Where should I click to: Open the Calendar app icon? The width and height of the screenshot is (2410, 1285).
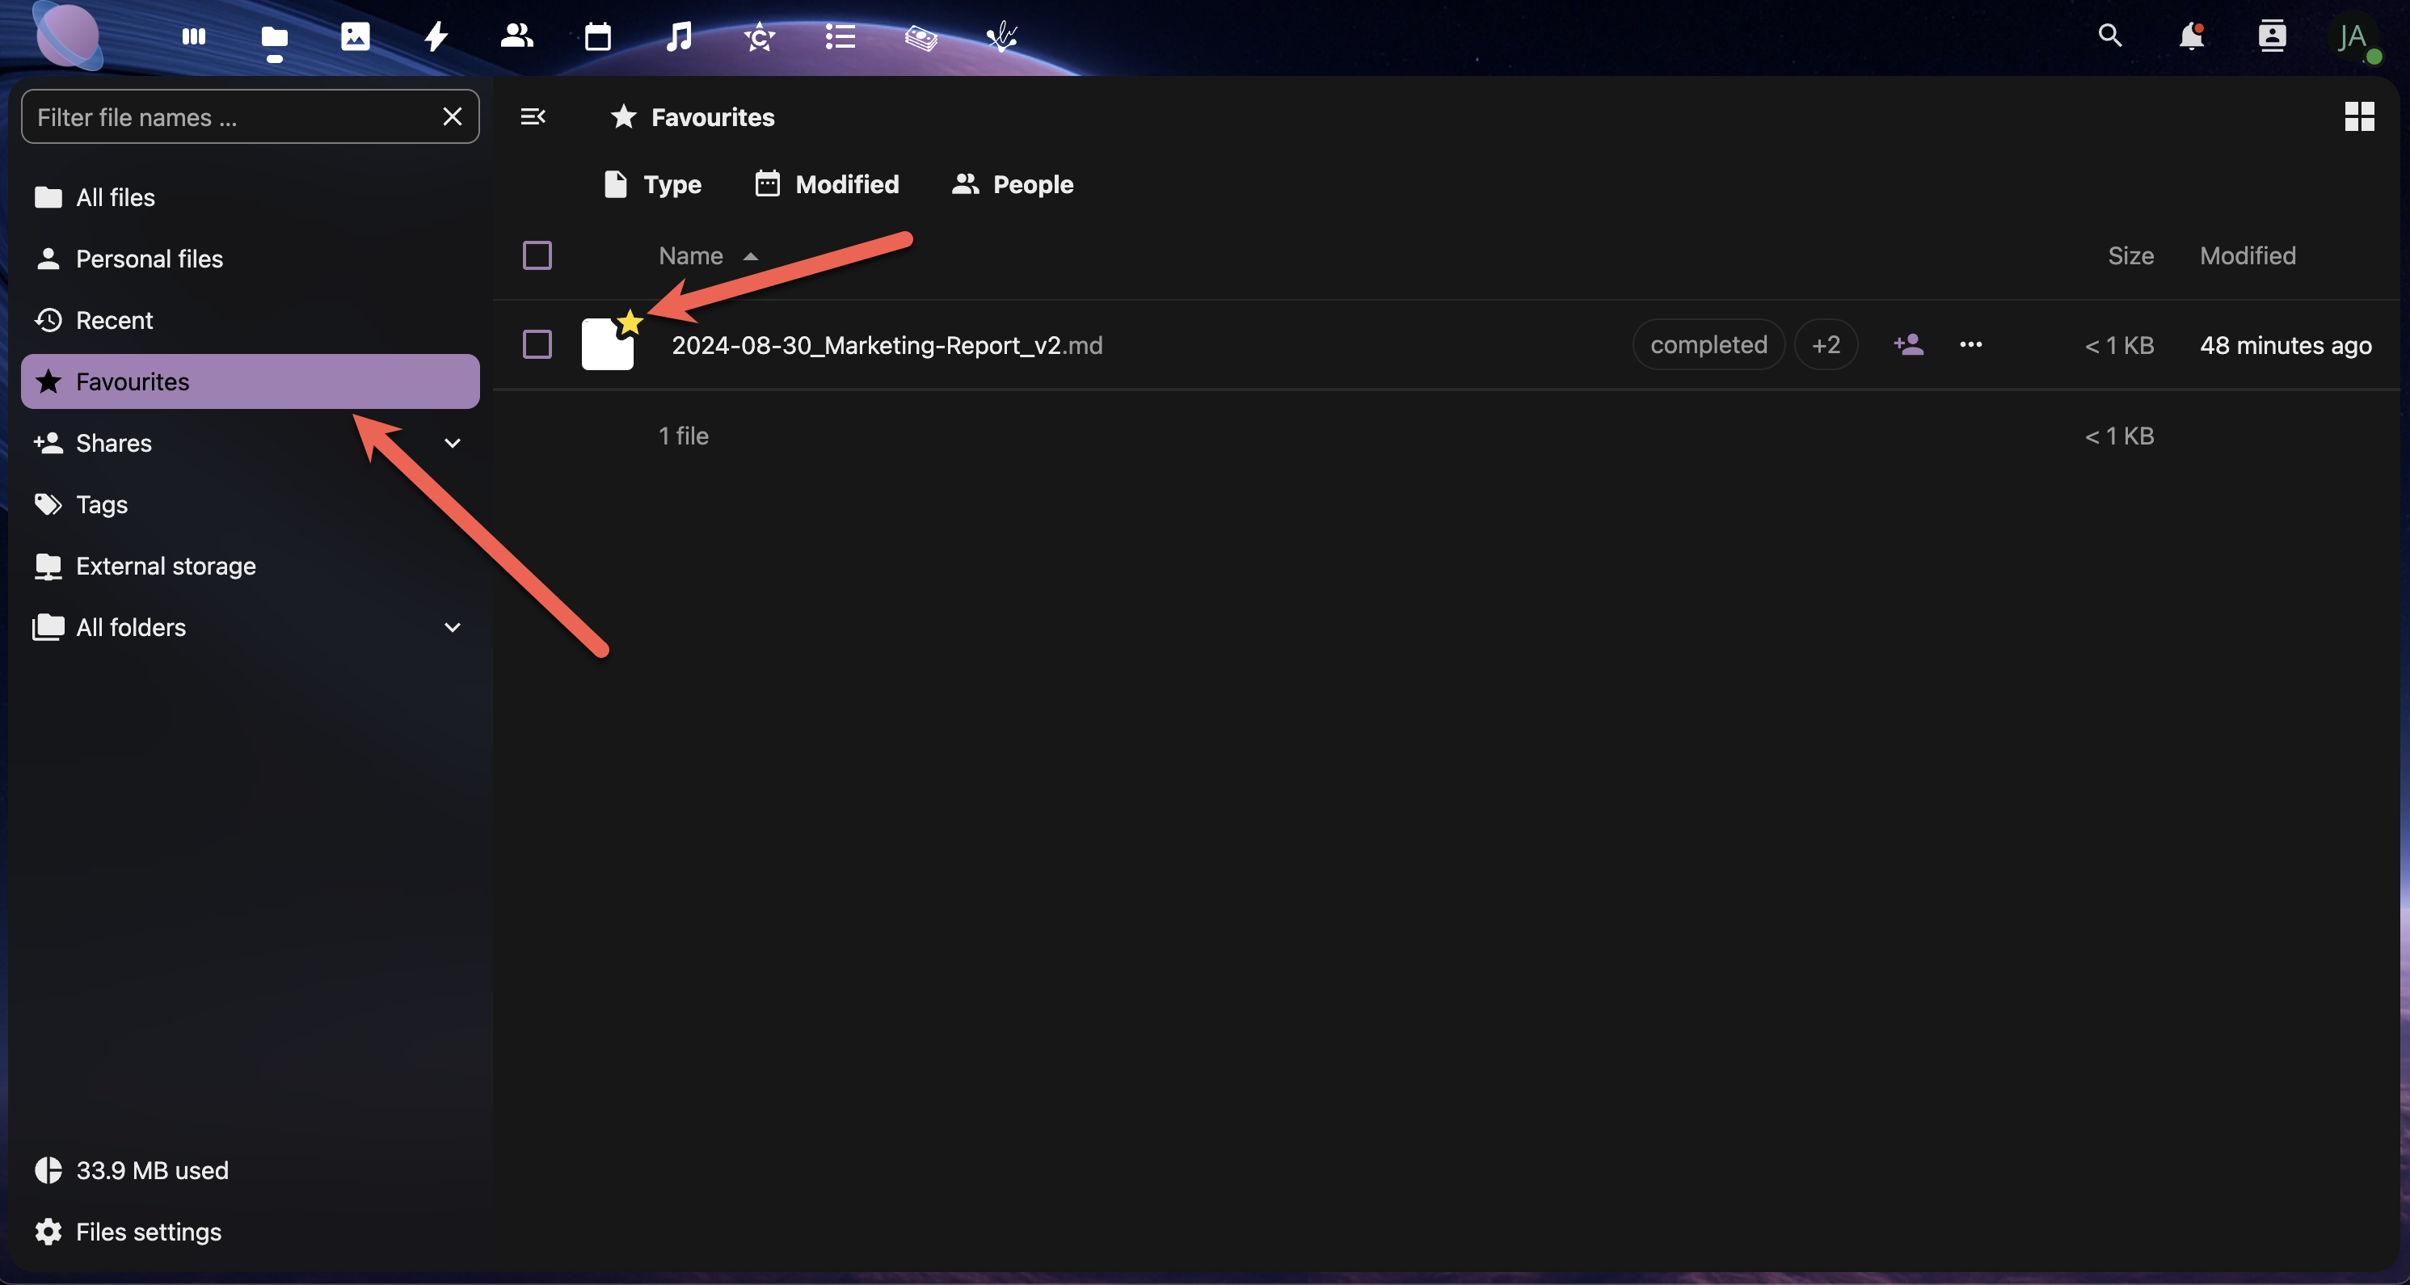[597, 37]
